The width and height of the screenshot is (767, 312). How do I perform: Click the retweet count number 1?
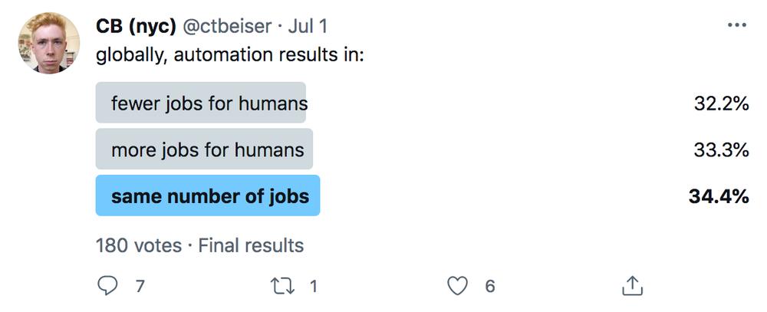(x=314, y=286)
